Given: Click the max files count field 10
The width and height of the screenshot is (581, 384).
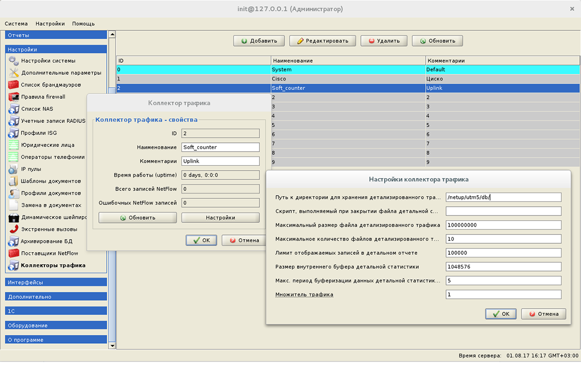Looking at the screenshot, I should pos(503,239).
